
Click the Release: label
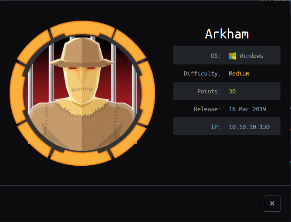coord(207,109)
